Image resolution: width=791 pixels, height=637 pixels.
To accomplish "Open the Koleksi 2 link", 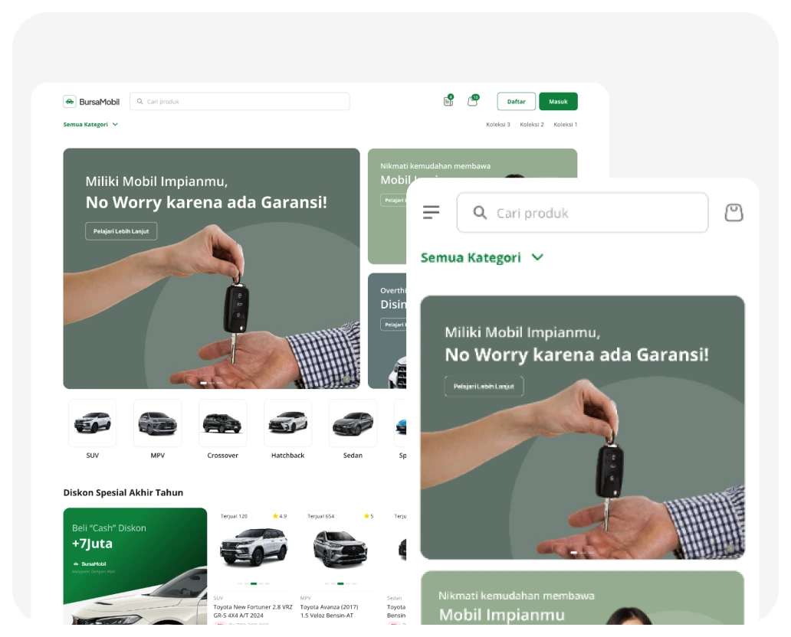I will [531, 124].
